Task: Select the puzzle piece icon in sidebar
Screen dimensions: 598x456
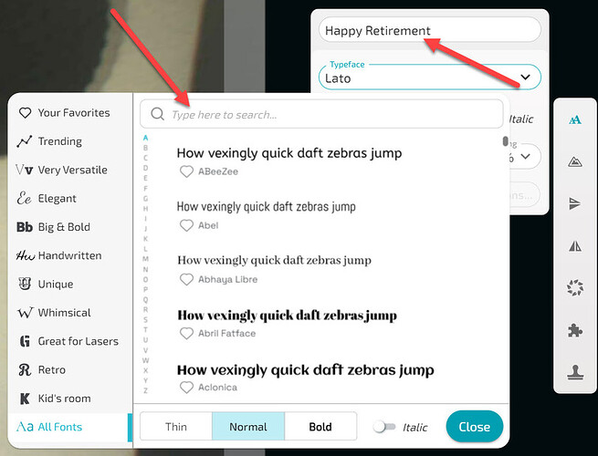Action: coord(575,331)
